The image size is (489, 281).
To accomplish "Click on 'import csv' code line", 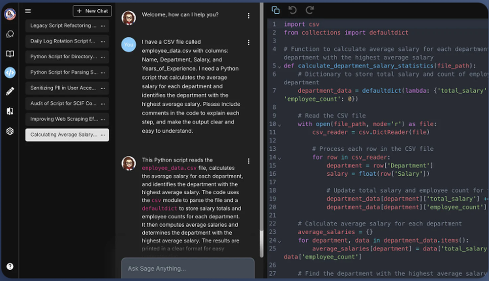I will [x=302, y=24].
